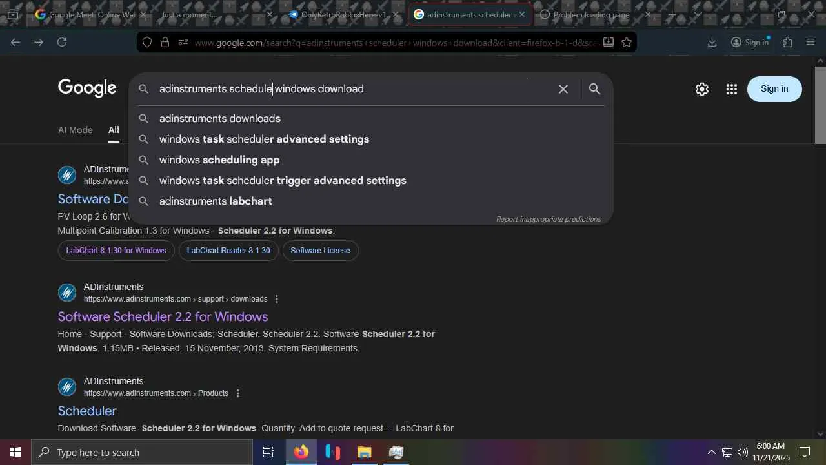Screen dimensions: 826x465
Task: Choose suggestion adinstruments labchart
Action: [371, 201]
